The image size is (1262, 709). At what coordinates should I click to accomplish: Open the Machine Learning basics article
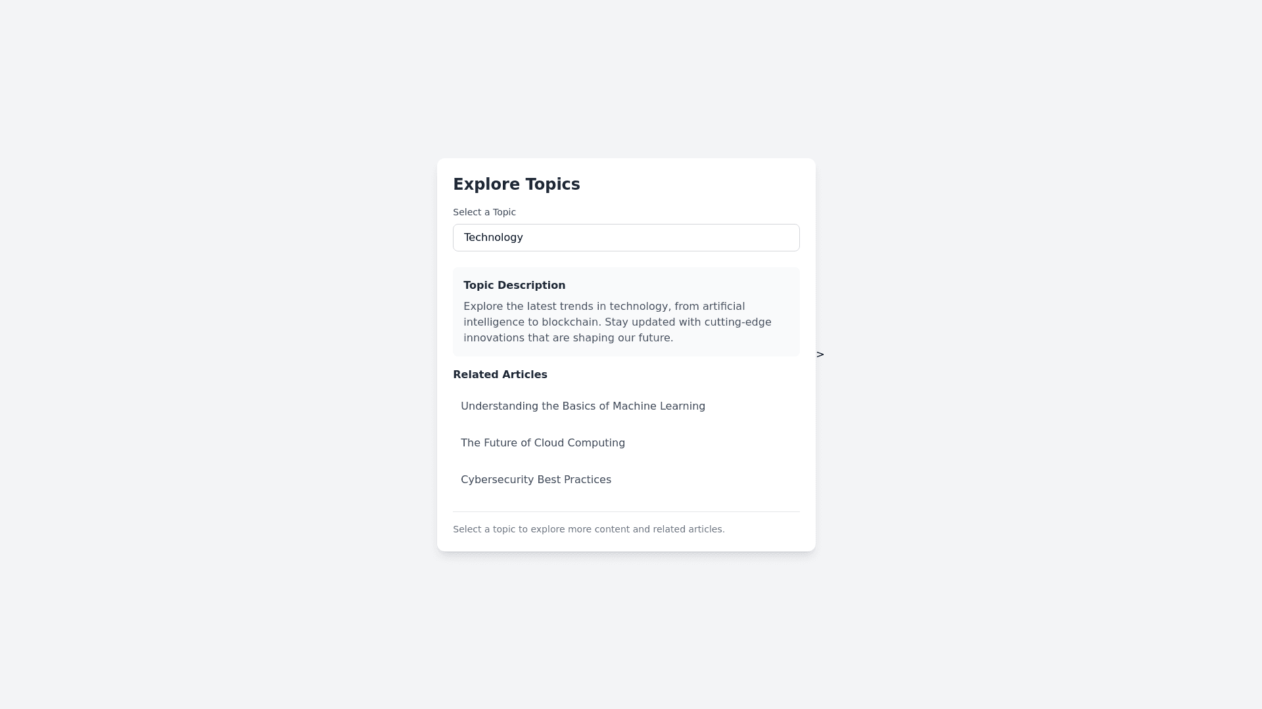click(582, 406)
